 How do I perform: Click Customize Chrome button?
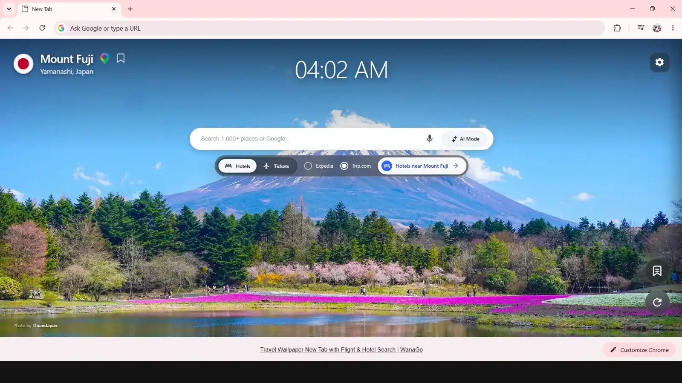639,350
